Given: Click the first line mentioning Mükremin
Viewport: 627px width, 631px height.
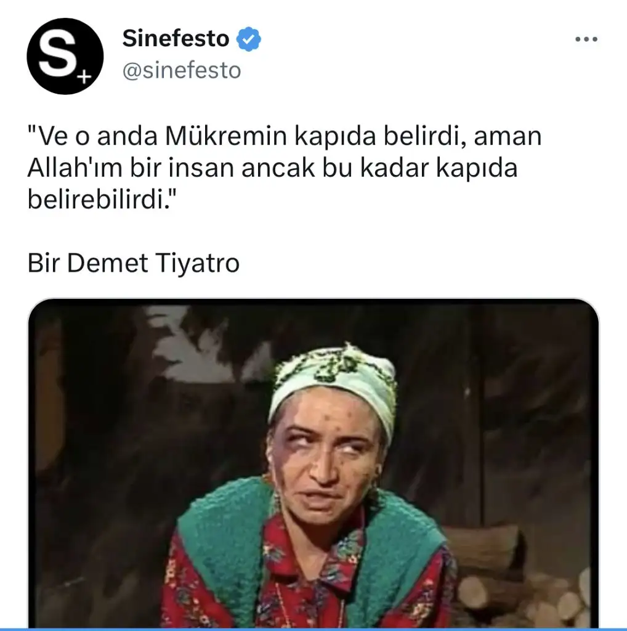Looking at the screenshot, I should [285, 136].
